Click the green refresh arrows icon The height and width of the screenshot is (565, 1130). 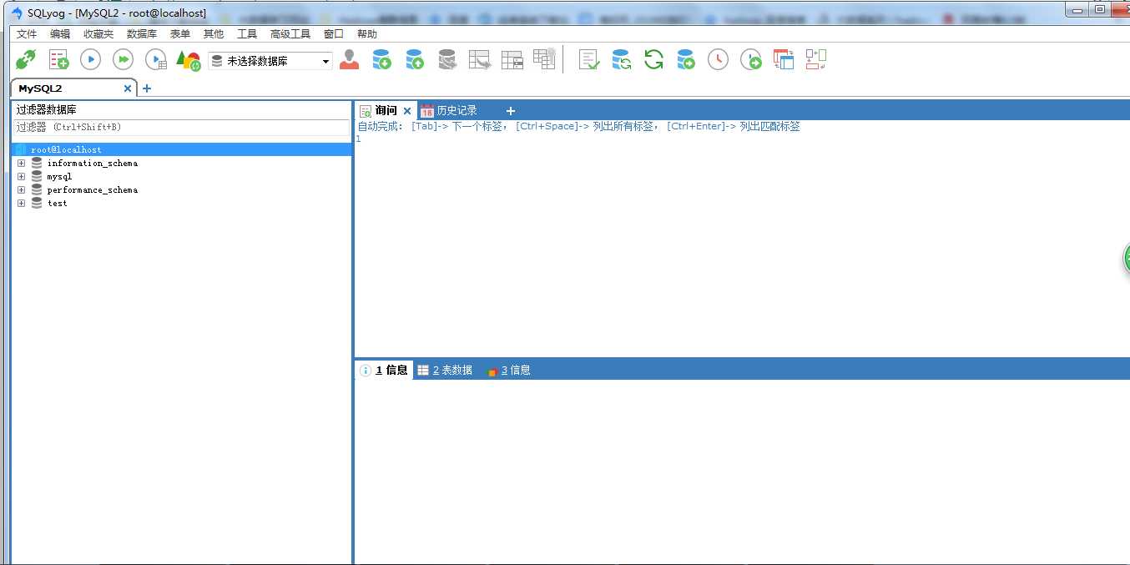[x=653, y=59]
